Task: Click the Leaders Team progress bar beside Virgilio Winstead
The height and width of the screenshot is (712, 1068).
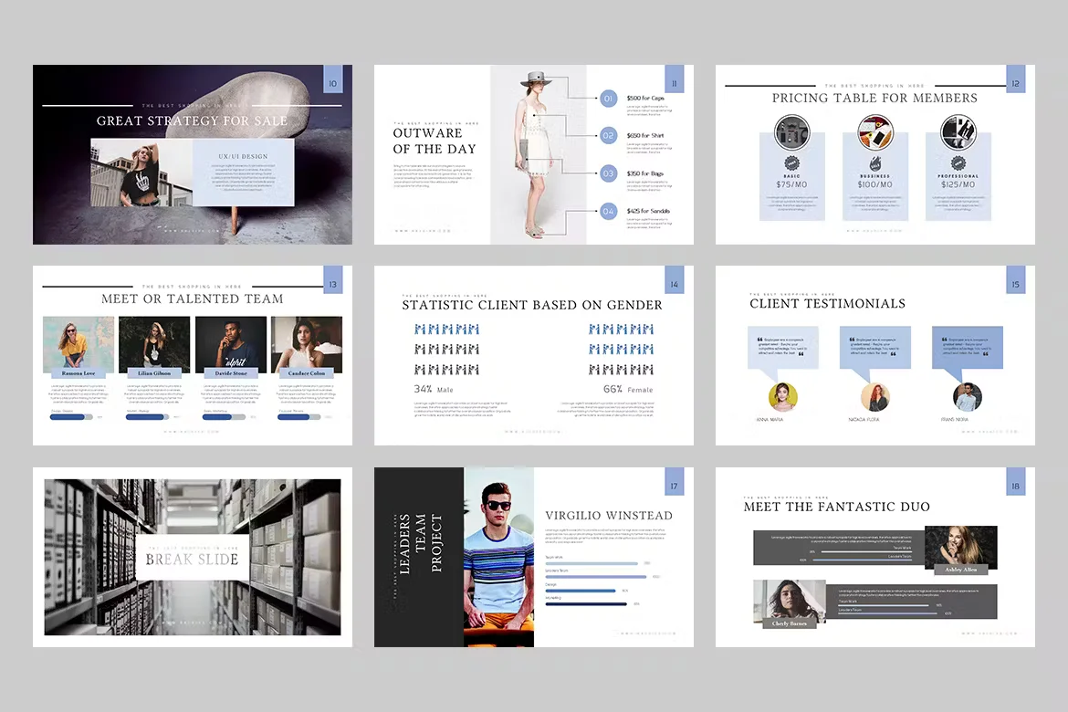Action: [594, 577]
